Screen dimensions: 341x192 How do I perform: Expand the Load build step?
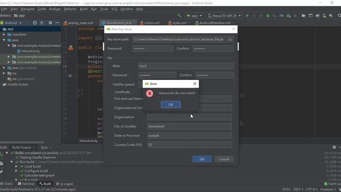tap(17, 166)
